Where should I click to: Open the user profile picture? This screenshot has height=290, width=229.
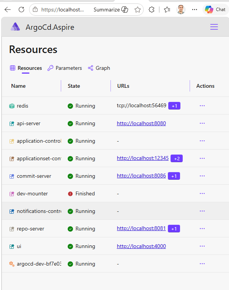pos(181,10)
